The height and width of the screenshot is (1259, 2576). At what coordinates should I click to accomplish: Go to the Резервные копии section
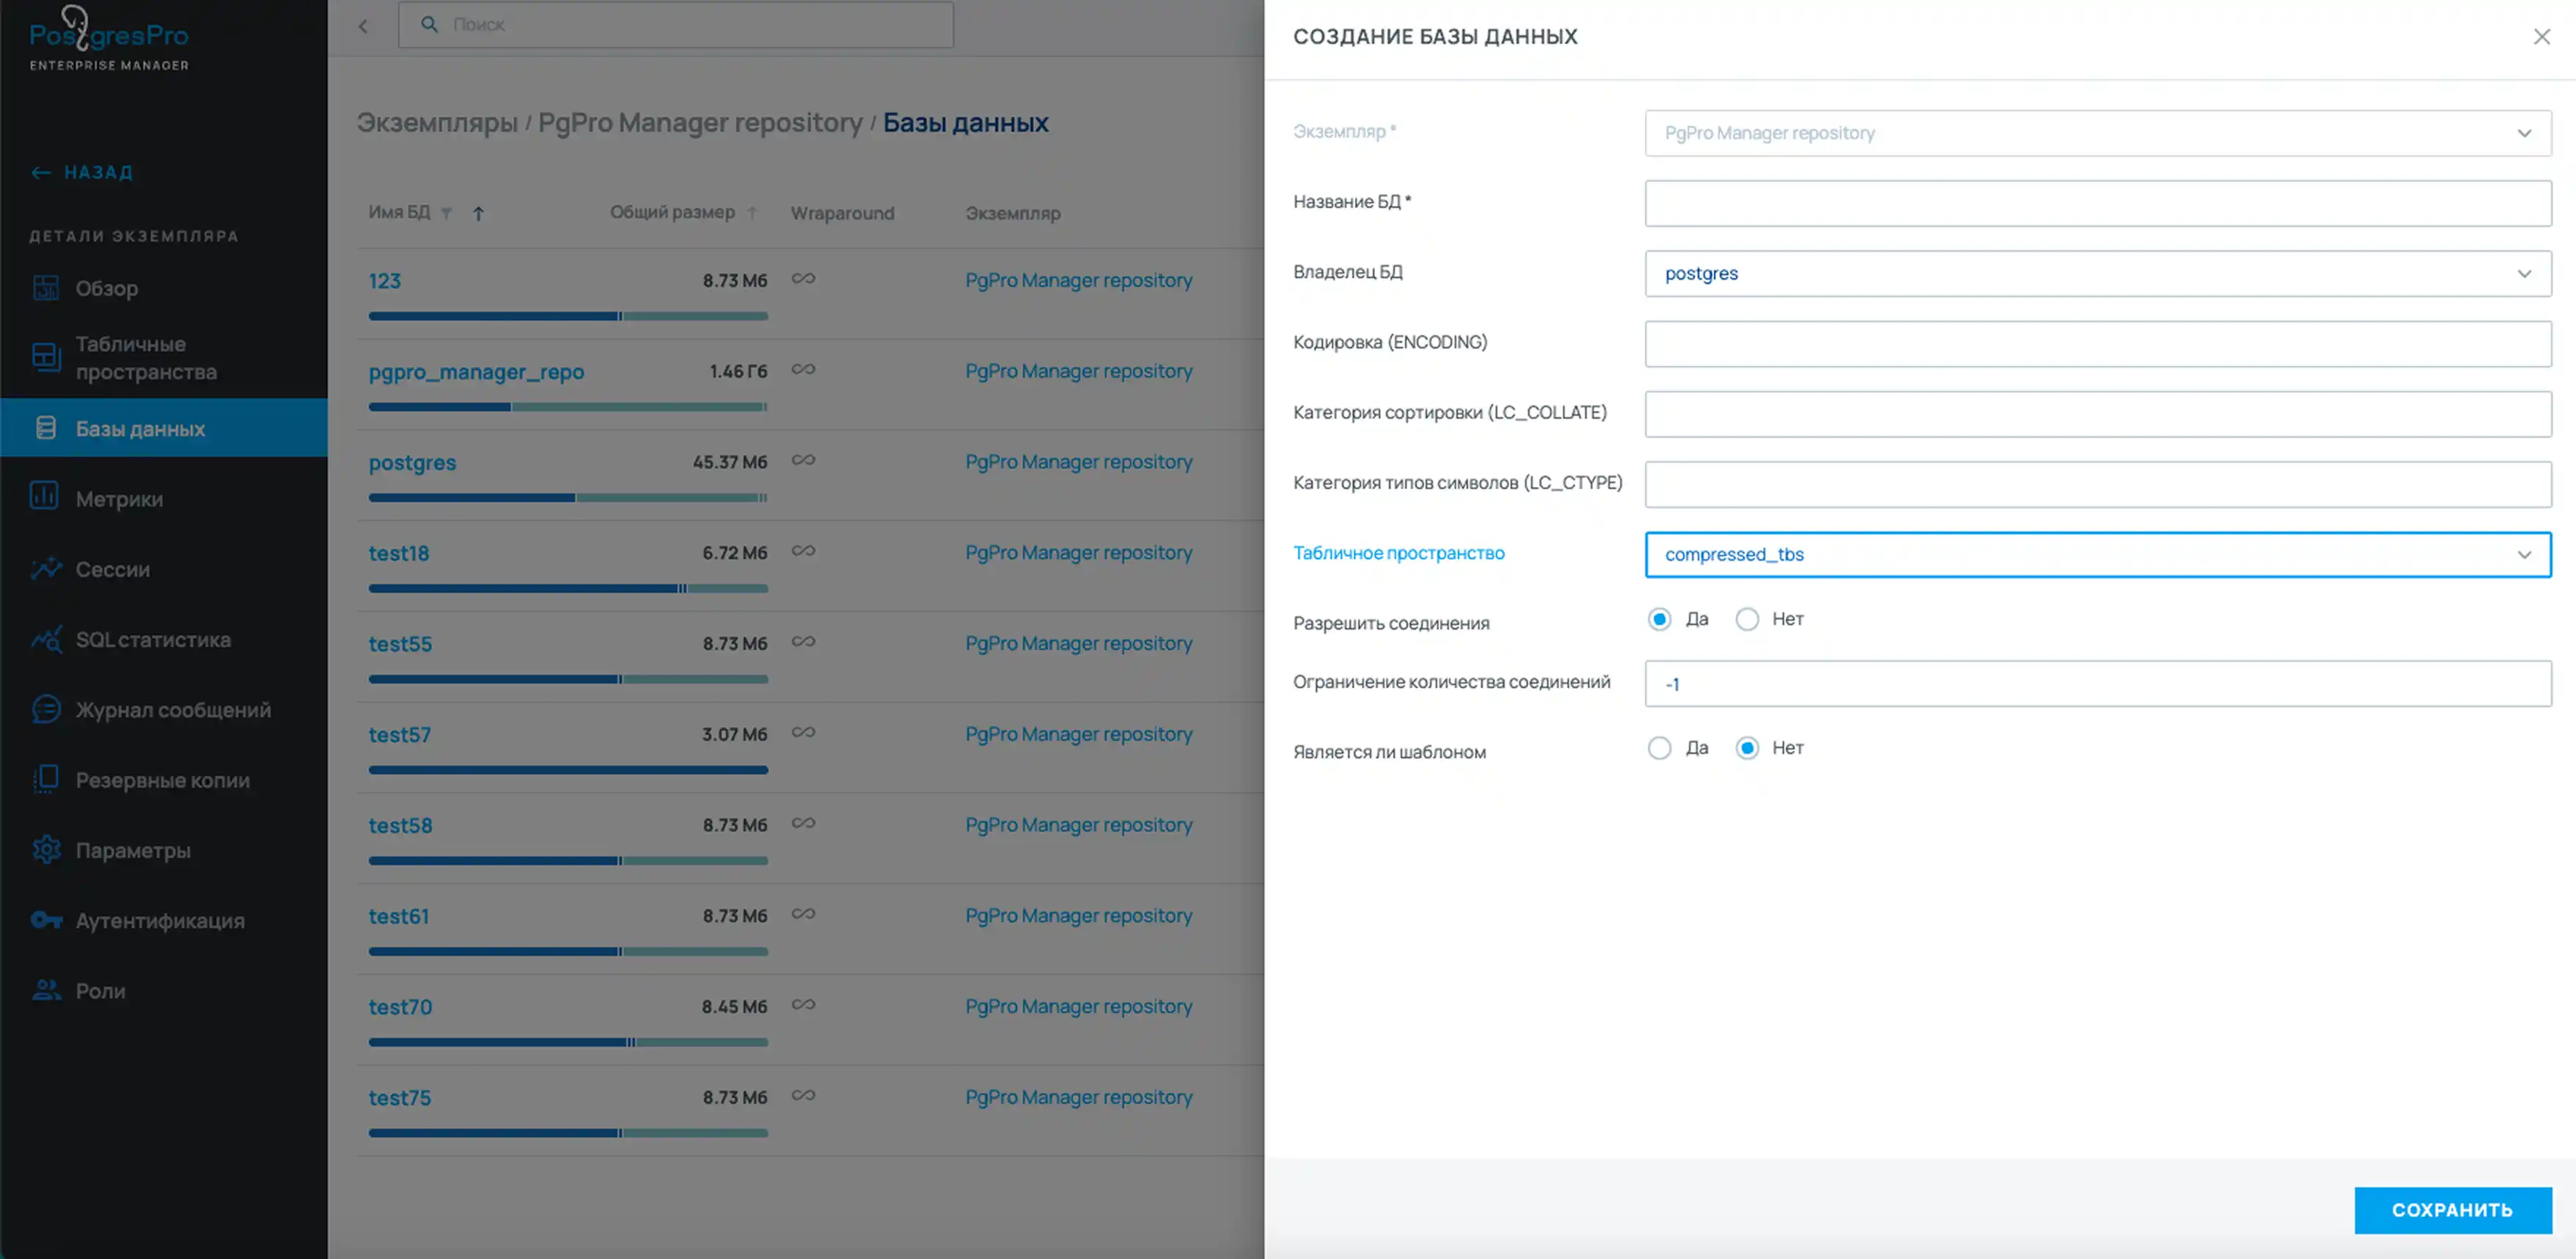tap(162, 780)
